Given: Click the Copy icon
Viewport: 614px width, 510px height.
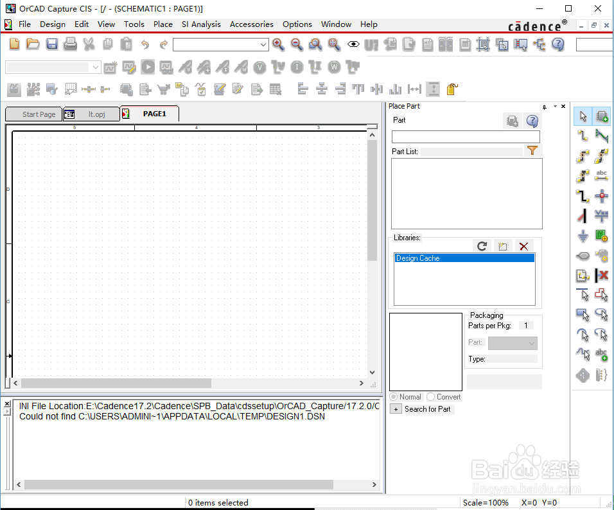Looking at the screenshot, I should coord(108,44).
